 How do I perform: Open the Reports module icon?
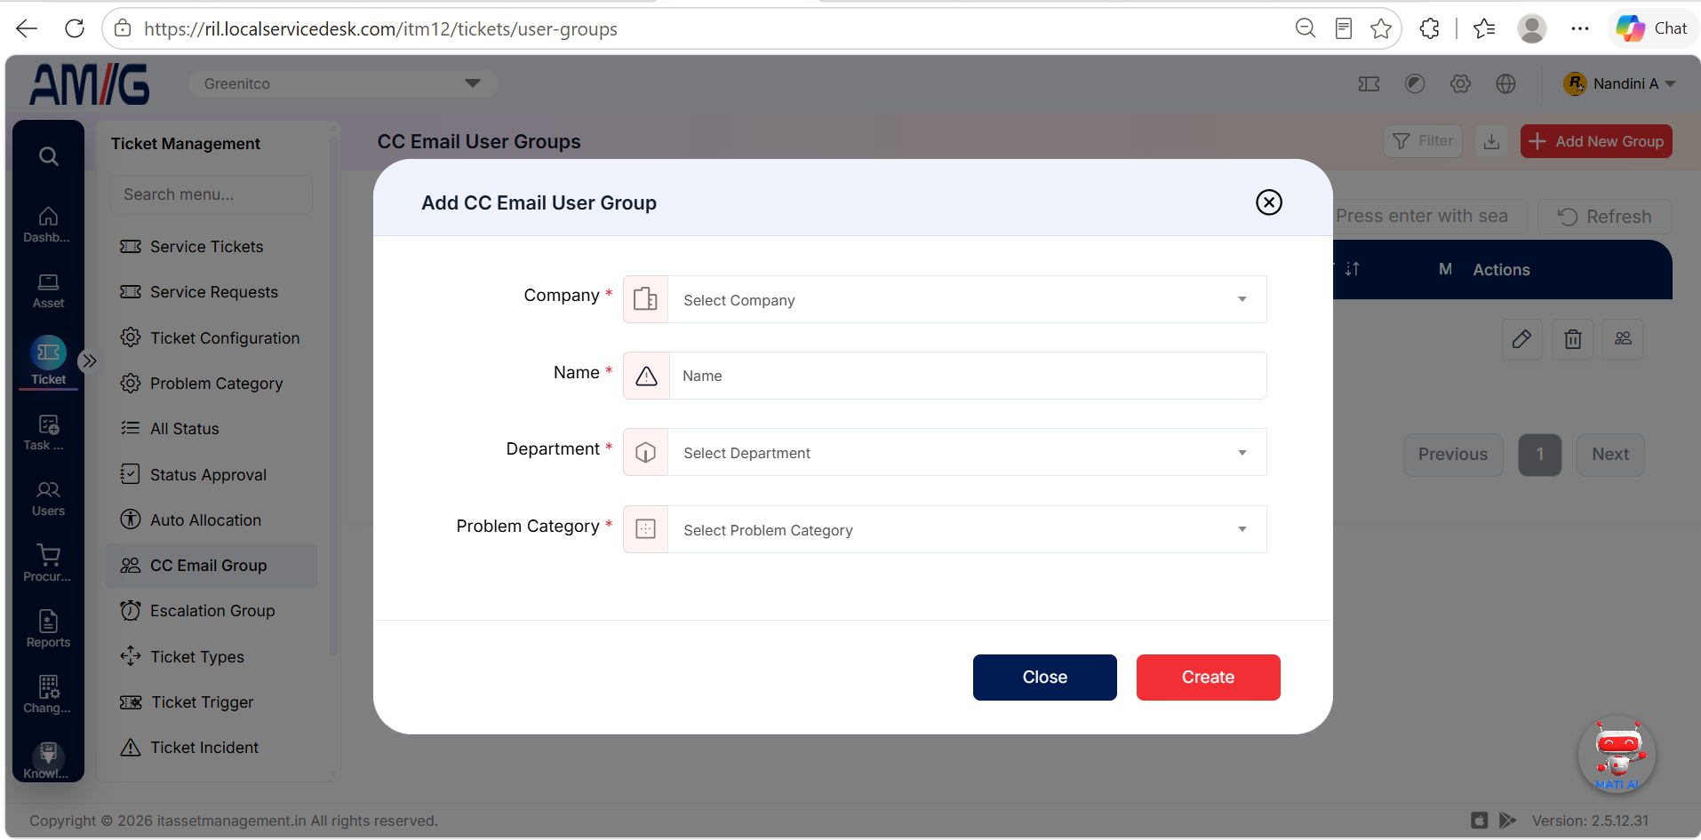tap(48, 630)
